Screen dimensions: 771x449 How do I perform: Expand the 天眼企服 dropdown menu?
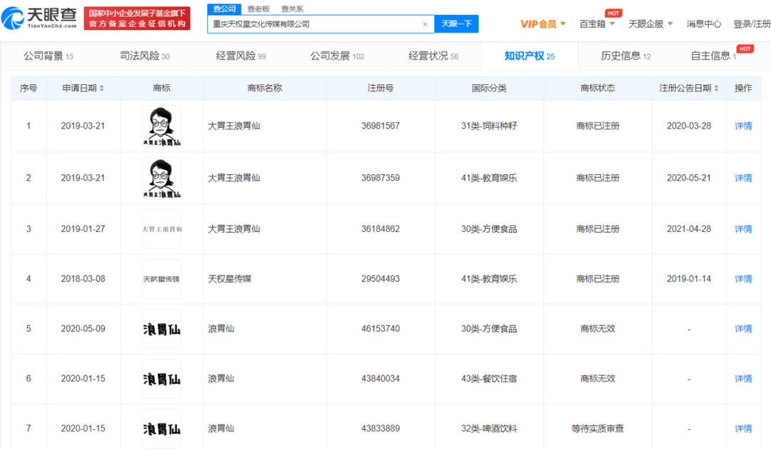pos(650,24)
